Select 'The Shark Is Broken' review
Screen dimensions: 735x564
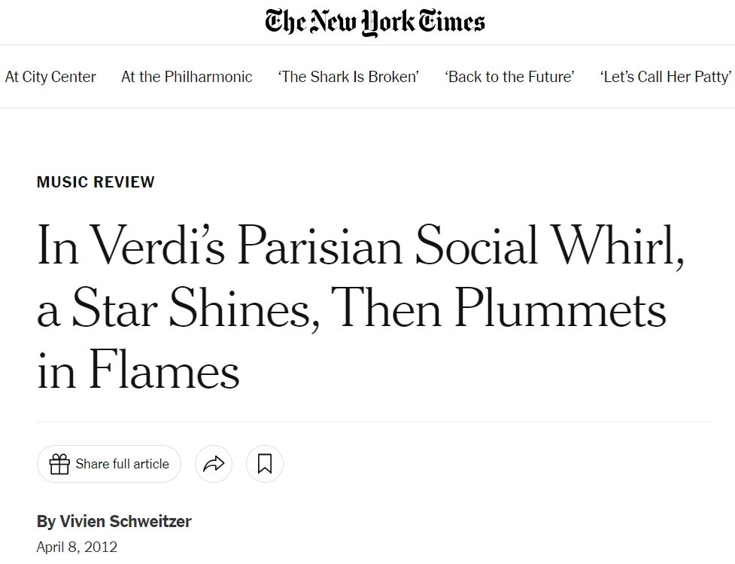(348, 77)
